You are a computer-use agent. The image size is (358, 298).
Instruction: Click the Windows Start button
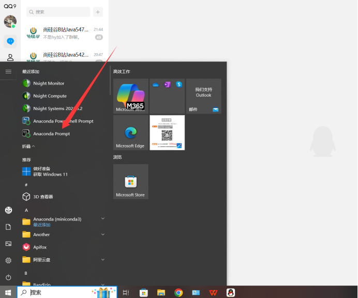[8, 292]
